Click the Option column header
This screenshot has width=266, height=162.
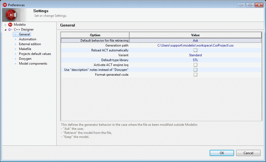tap(95, 35)
